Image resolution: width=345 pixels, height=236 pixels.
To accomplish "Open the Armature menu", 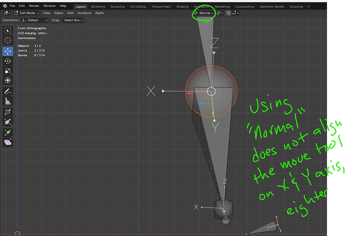I will [84, 13].
